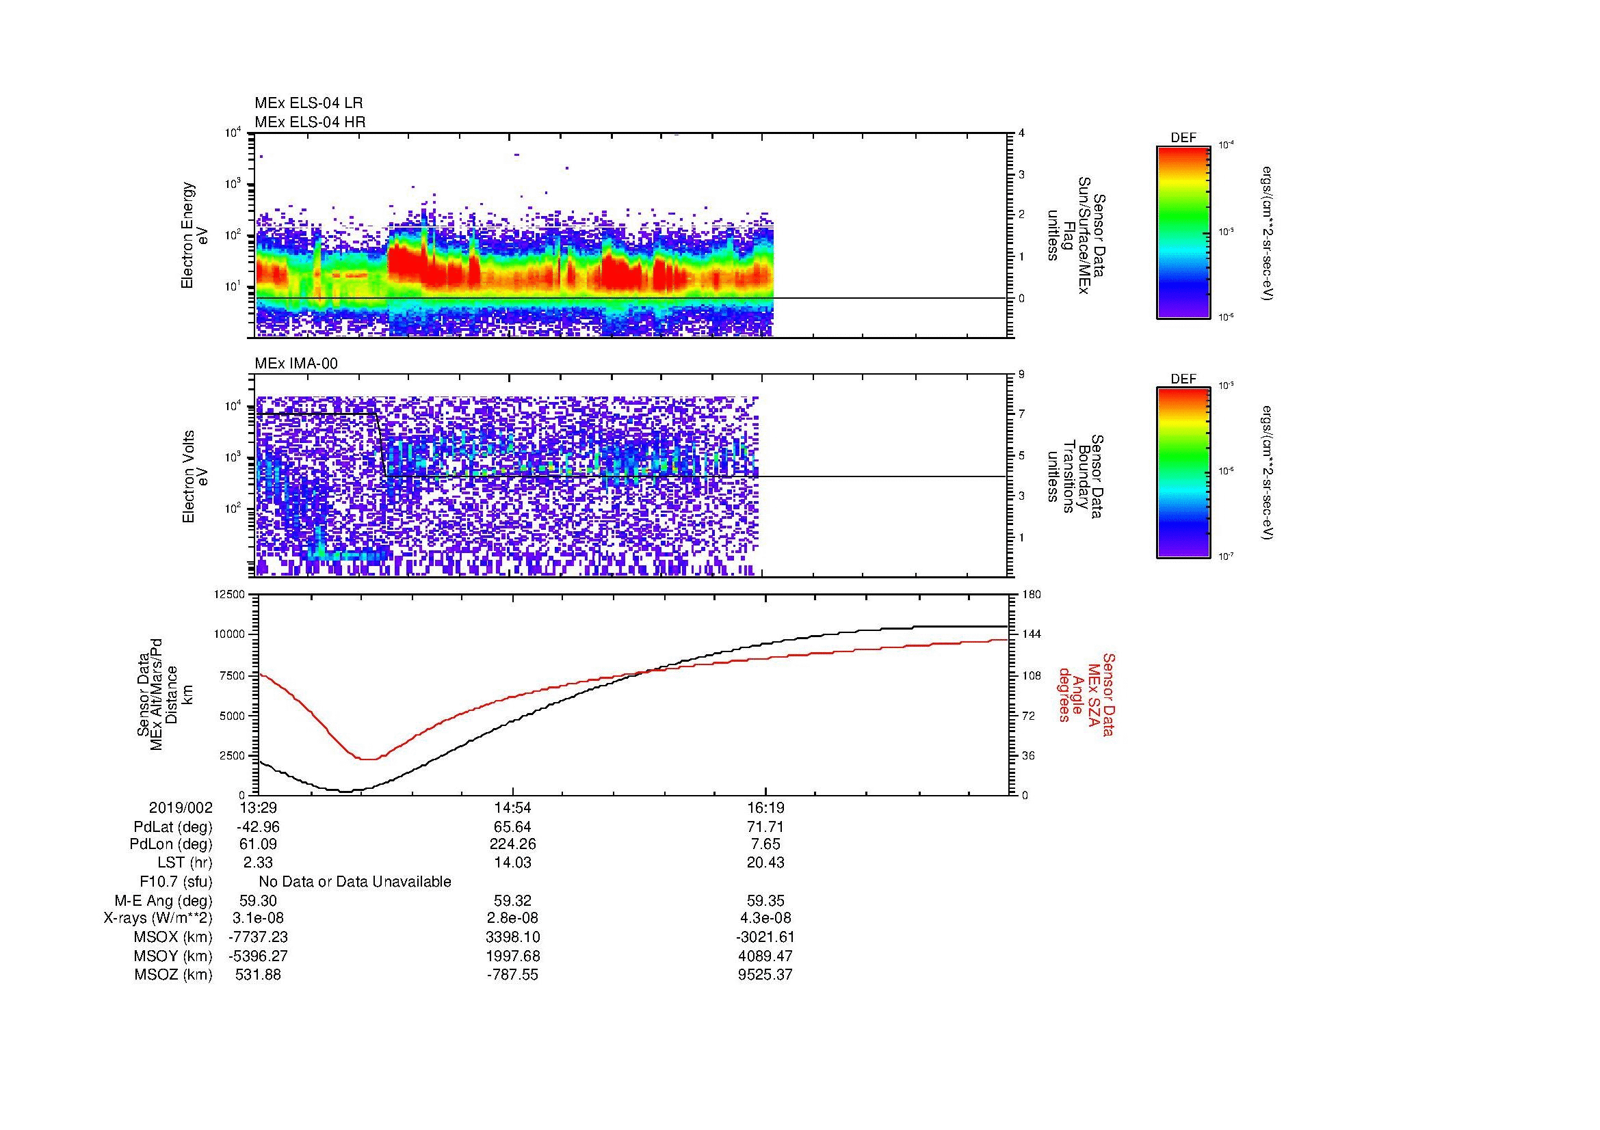Click the 'Electron Energy eV' axis label
1600x1130 pixels.
coord(194,235)
